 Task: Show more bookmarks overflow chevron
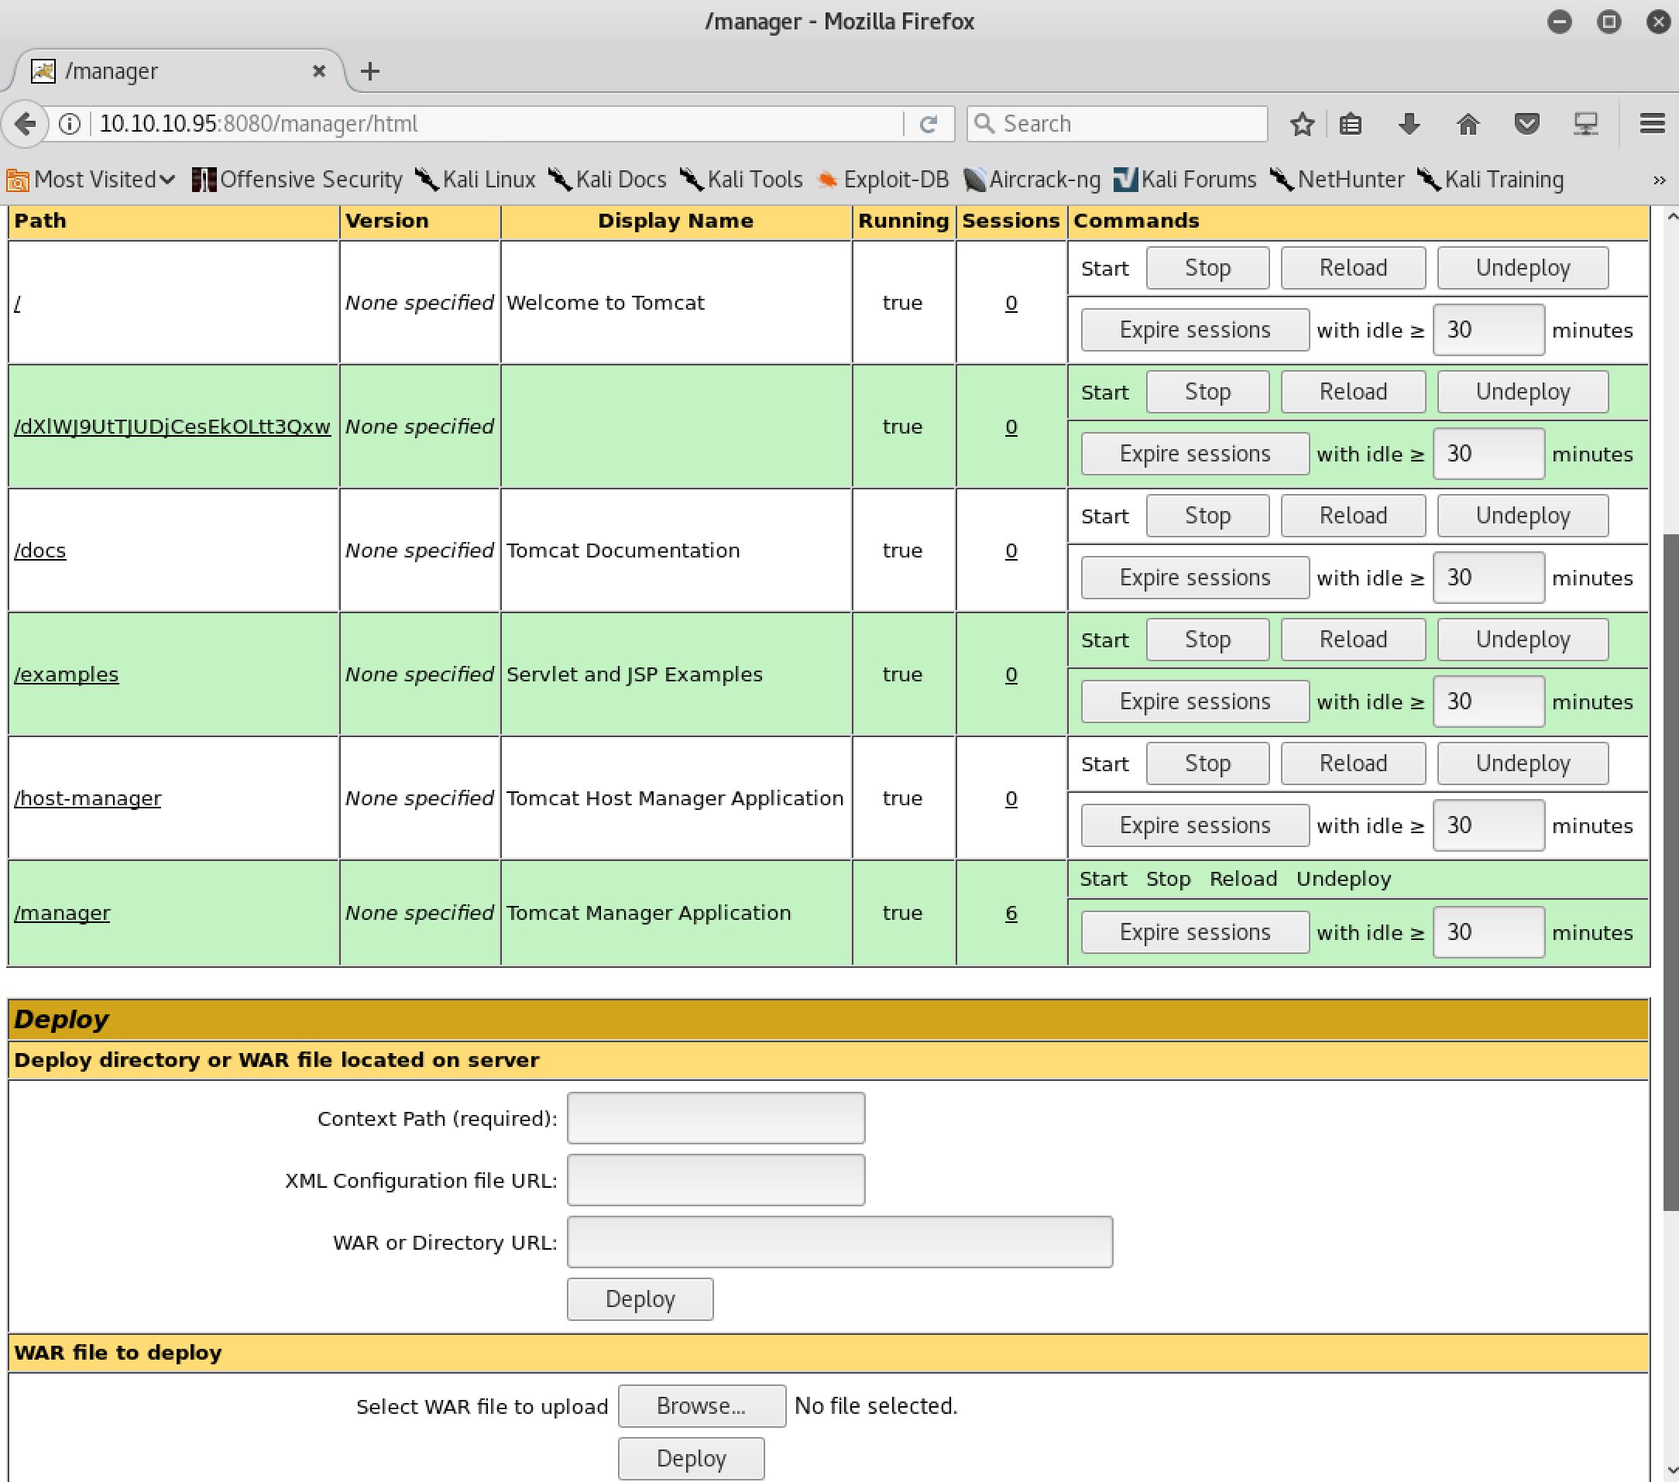1658,180
